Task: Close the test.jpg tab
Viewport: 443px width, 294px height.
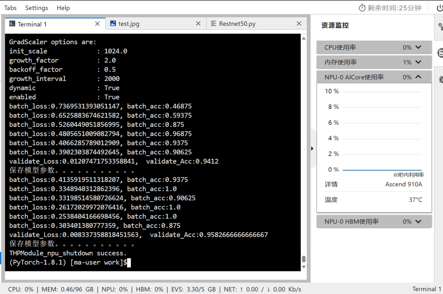Action: point(198,24)
